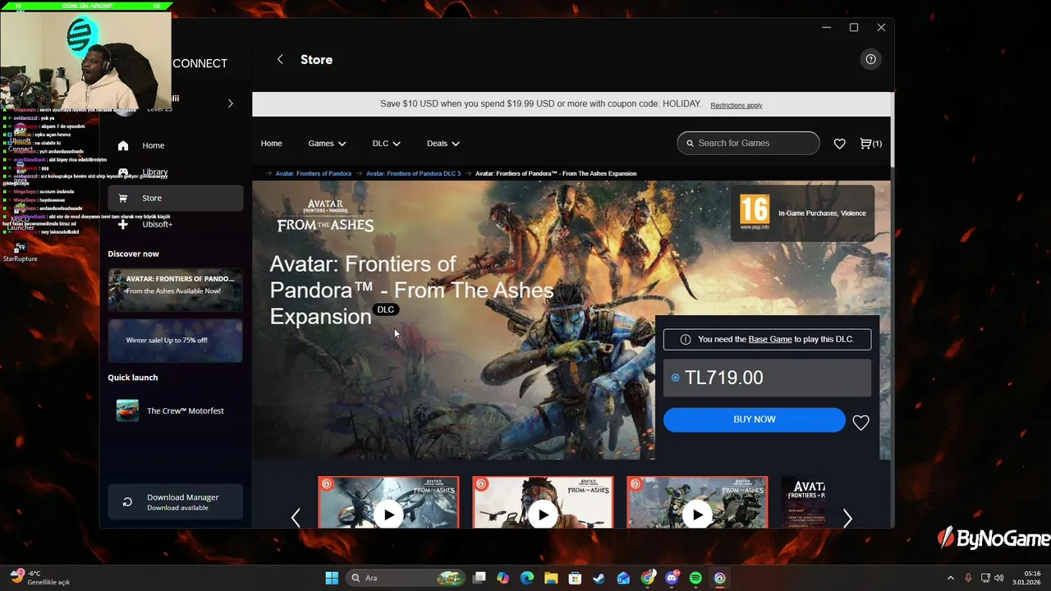Open the Download Manager
The image size is (1051, 591).
[x=175, y=502]
